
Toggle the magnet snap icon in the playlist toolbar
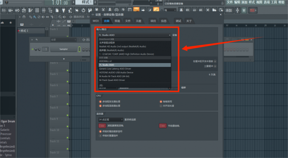[x=24, y=17]
